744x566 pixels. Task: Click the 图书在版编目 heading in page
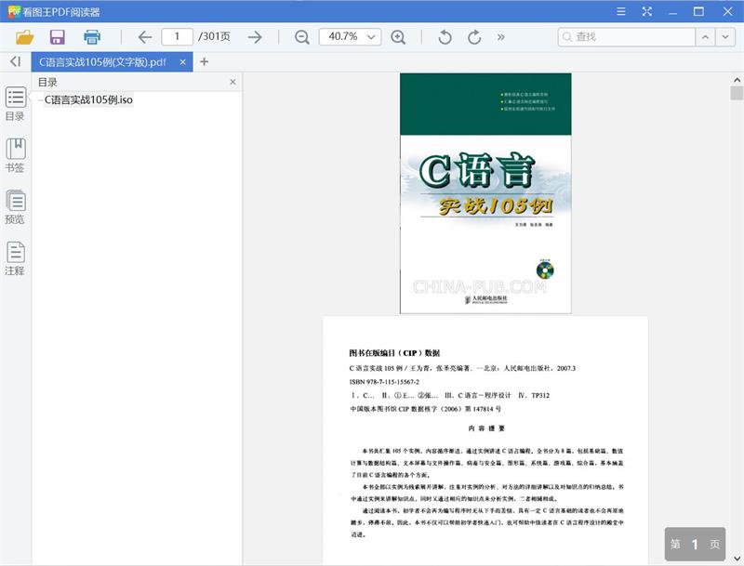[393, 352]
